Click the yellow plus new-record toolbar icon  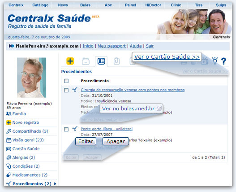coord(70,61)
